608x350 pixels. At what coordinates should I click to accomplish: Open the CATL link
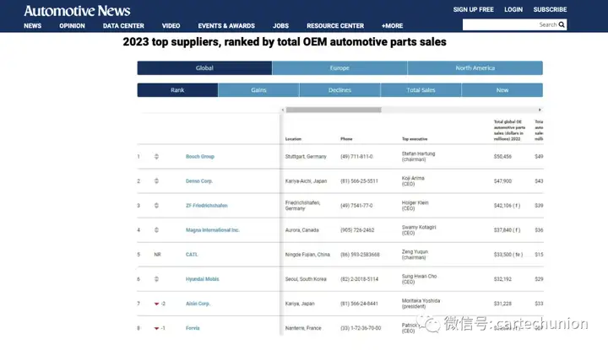[x=192, y=255]
